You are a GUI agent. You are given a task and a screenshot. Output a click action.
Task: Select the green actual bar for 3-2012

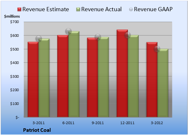[163, 83]
